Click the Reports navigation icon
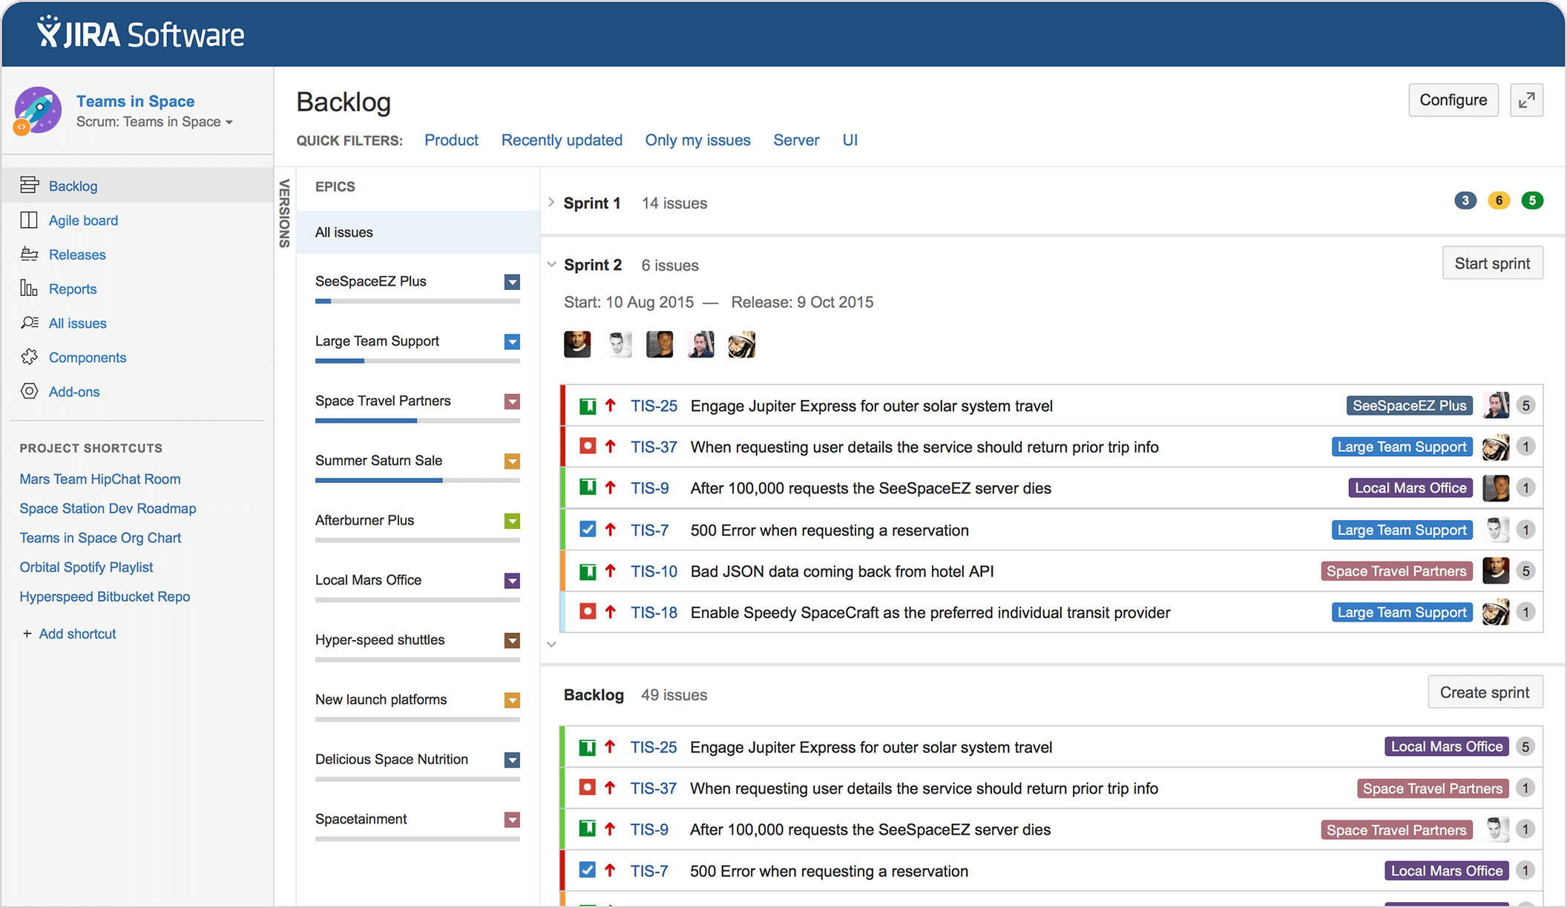The image size is (1567, 908). coord(29,288)
